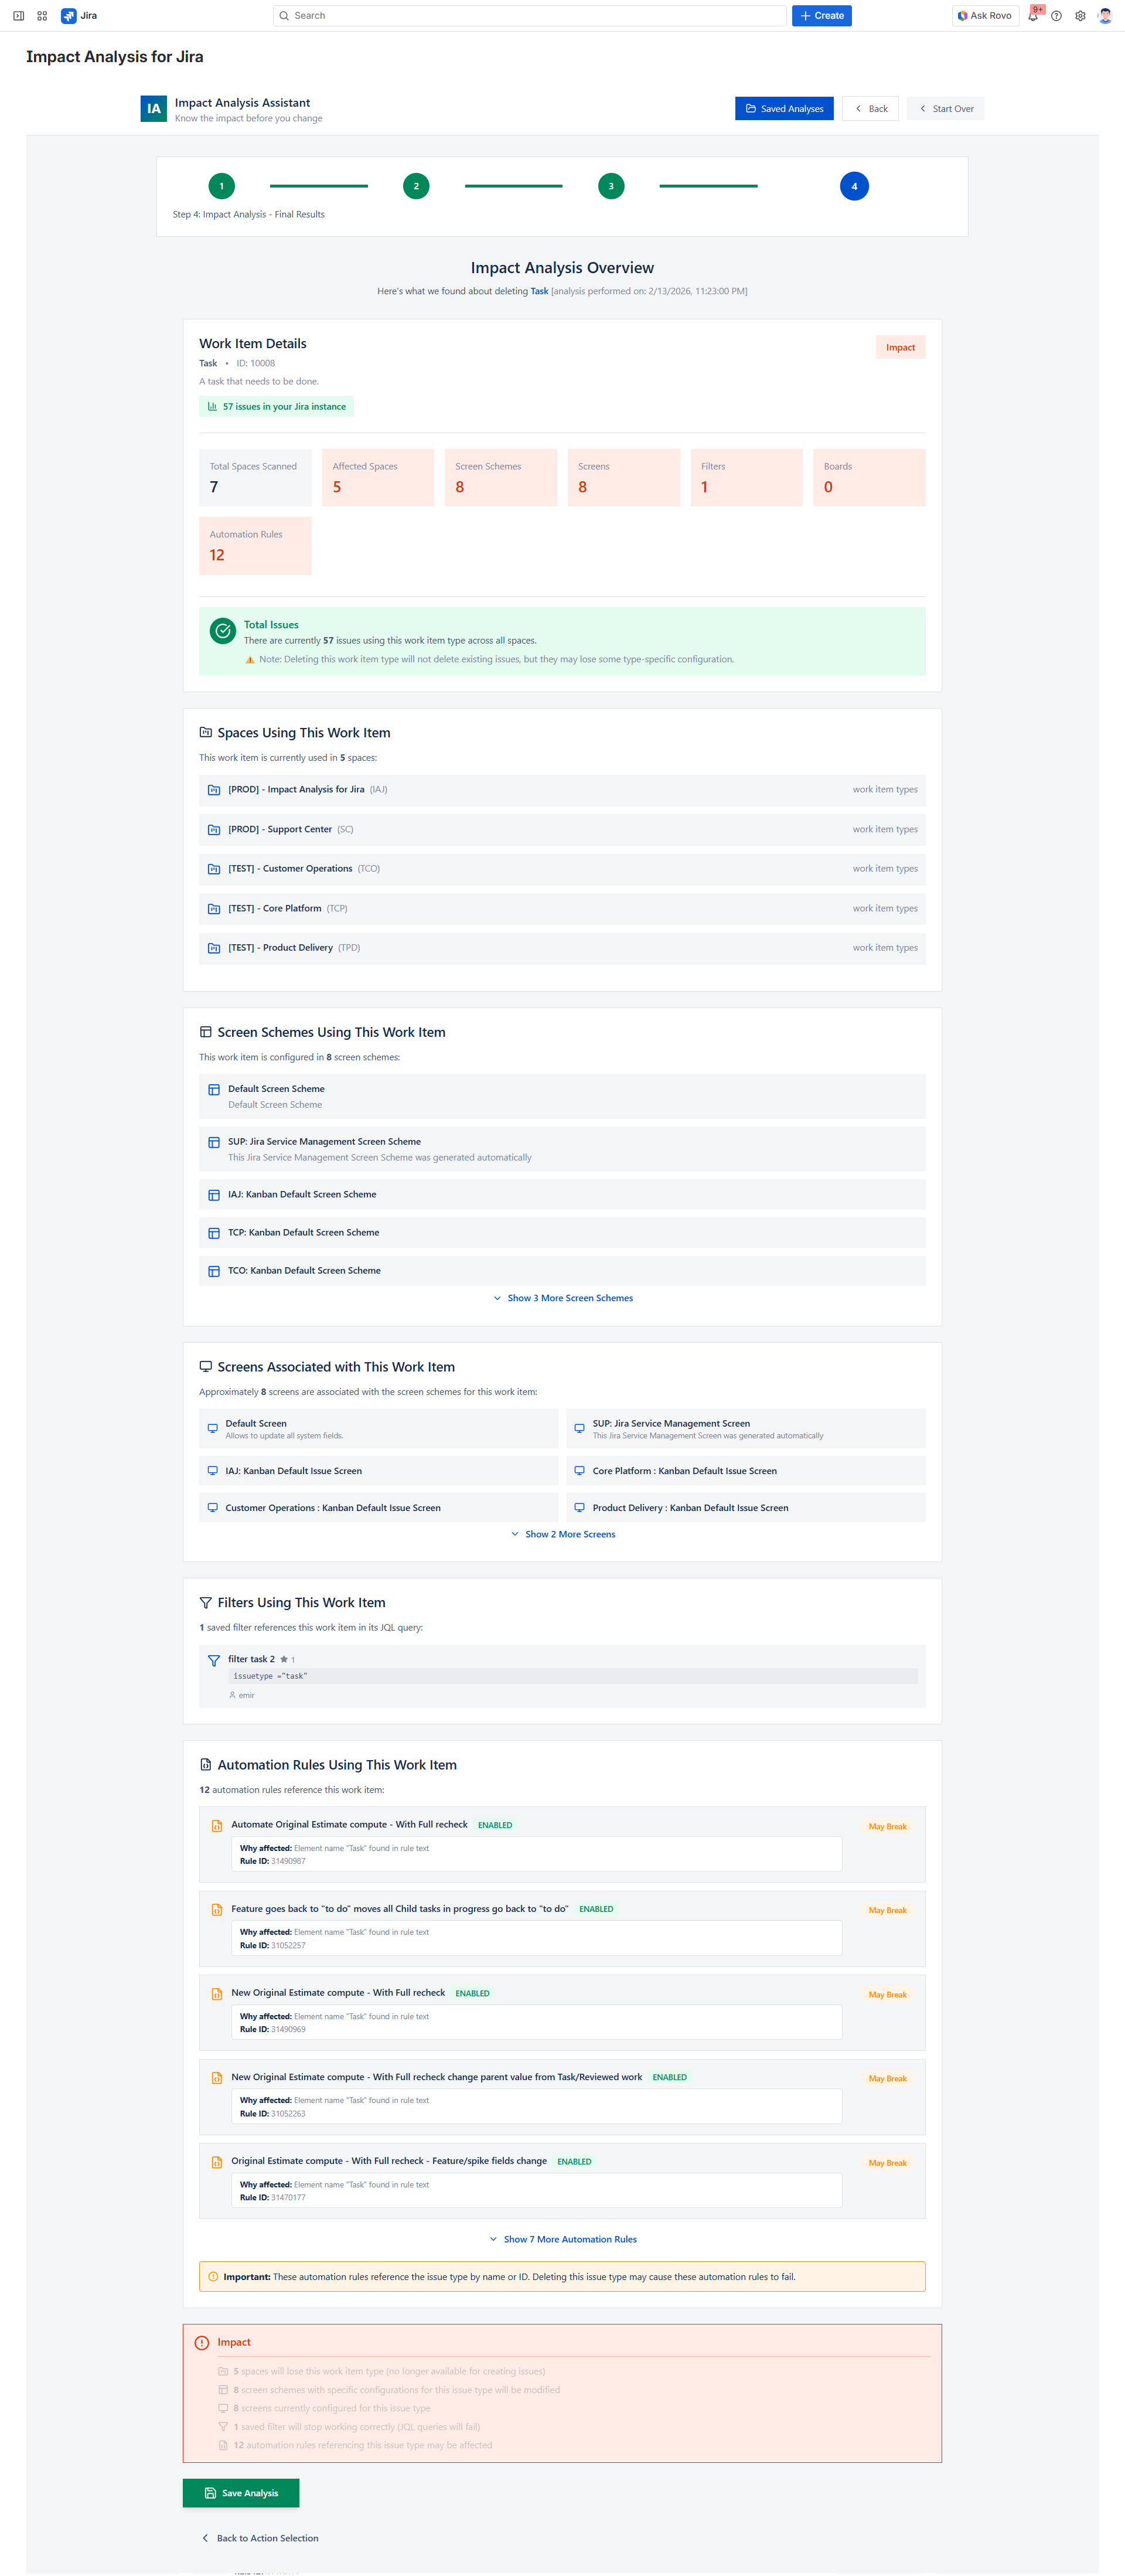
Task: Go to step 1 circle
Action: click(221, 186)
